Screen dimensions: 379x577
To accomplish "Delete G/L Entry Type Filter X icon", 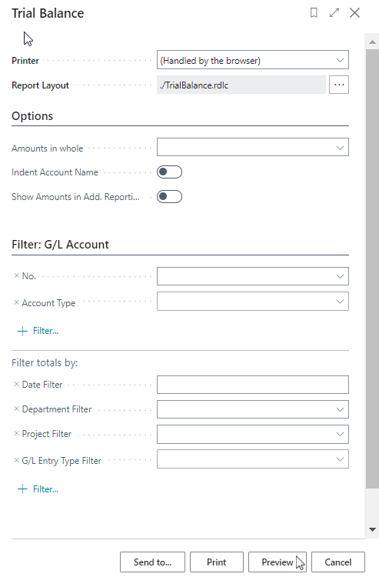I will point(16,460).
